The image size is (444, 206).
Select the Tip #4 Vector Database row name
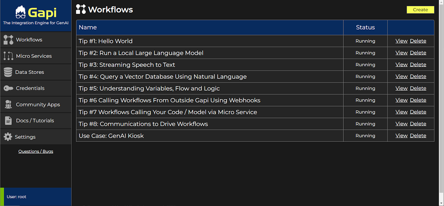point(163,77)
